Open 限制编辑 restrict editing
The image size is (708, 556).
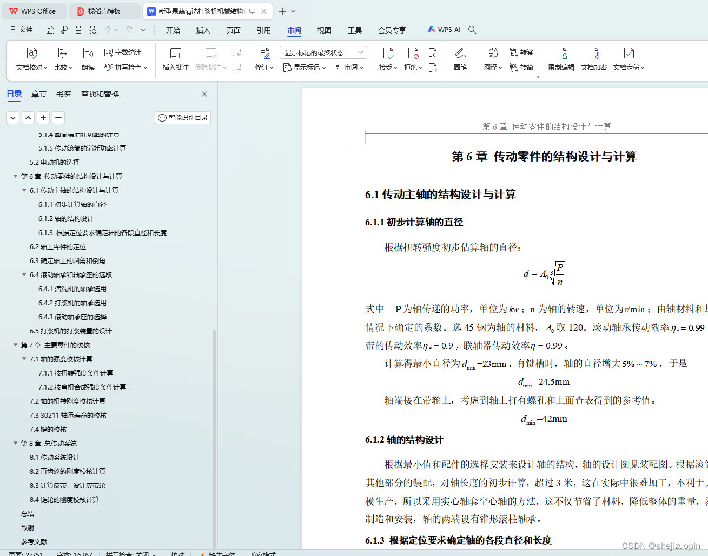[561, 59]
